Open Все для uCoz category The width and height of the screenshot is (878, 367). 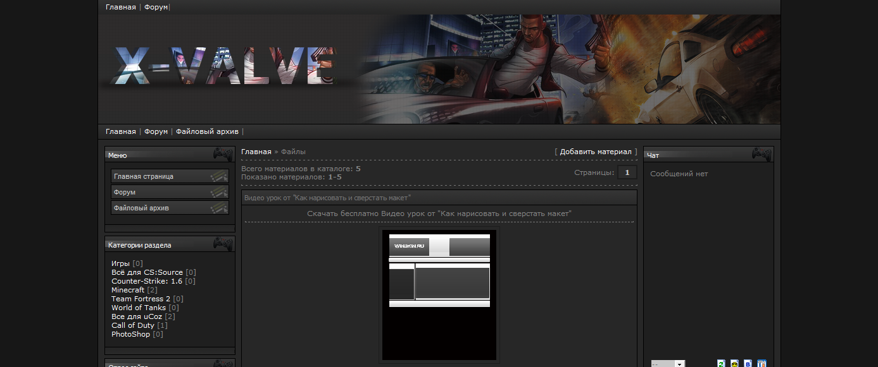(x=137, y=316)
